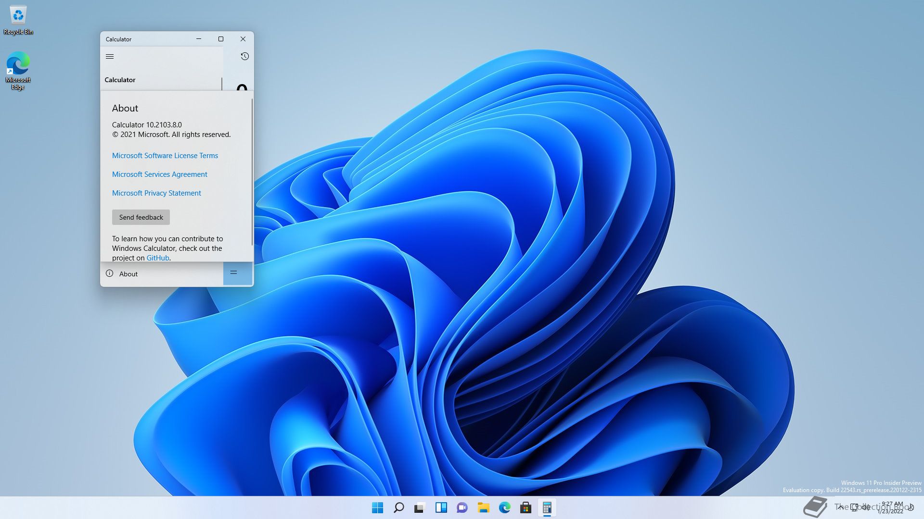924x519 pixels.
Task: Select the About item in Calculator navigation
Action: click(x=162, y=273)
